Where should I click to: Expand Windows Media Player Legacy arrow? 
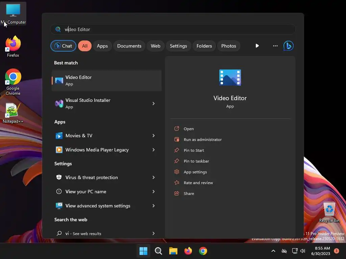click(x=154, y=150)
